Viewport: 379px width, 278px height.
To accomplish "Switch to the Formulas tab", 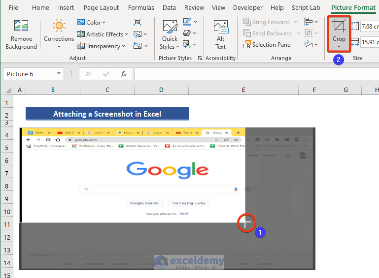I will pyautogui.click(x=141, y=8).
